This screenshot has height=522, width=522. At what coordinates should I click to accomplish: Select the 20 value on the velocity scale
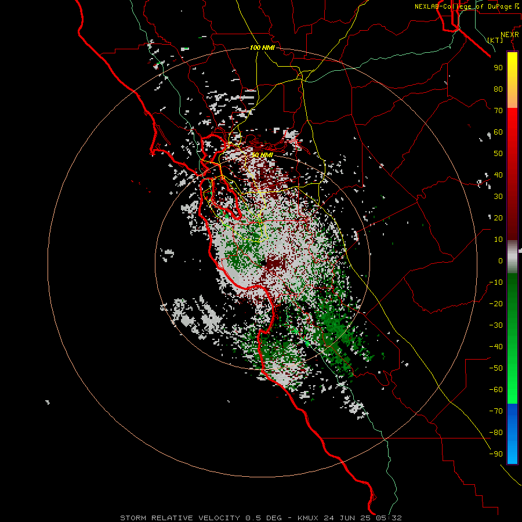498,217
